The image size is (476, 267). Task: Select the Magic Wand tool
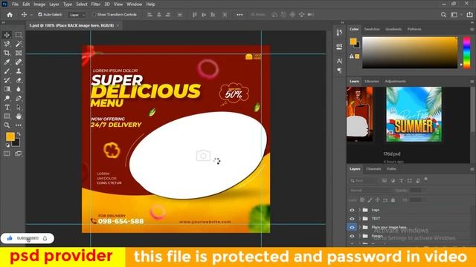(x=19, y=44)
